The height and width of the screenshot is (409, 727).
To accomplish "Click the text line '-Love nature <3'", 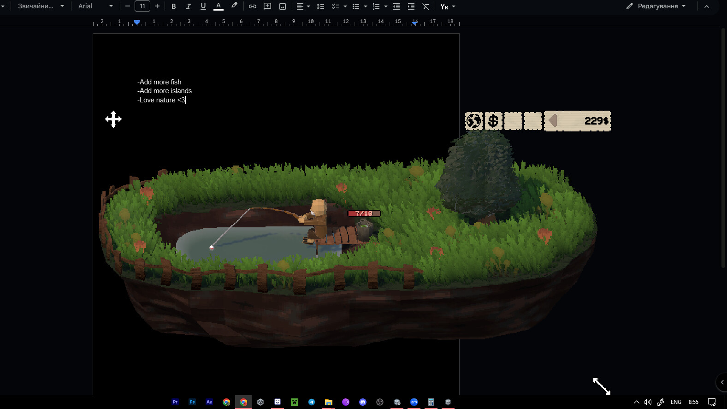I will pos(161,100).
